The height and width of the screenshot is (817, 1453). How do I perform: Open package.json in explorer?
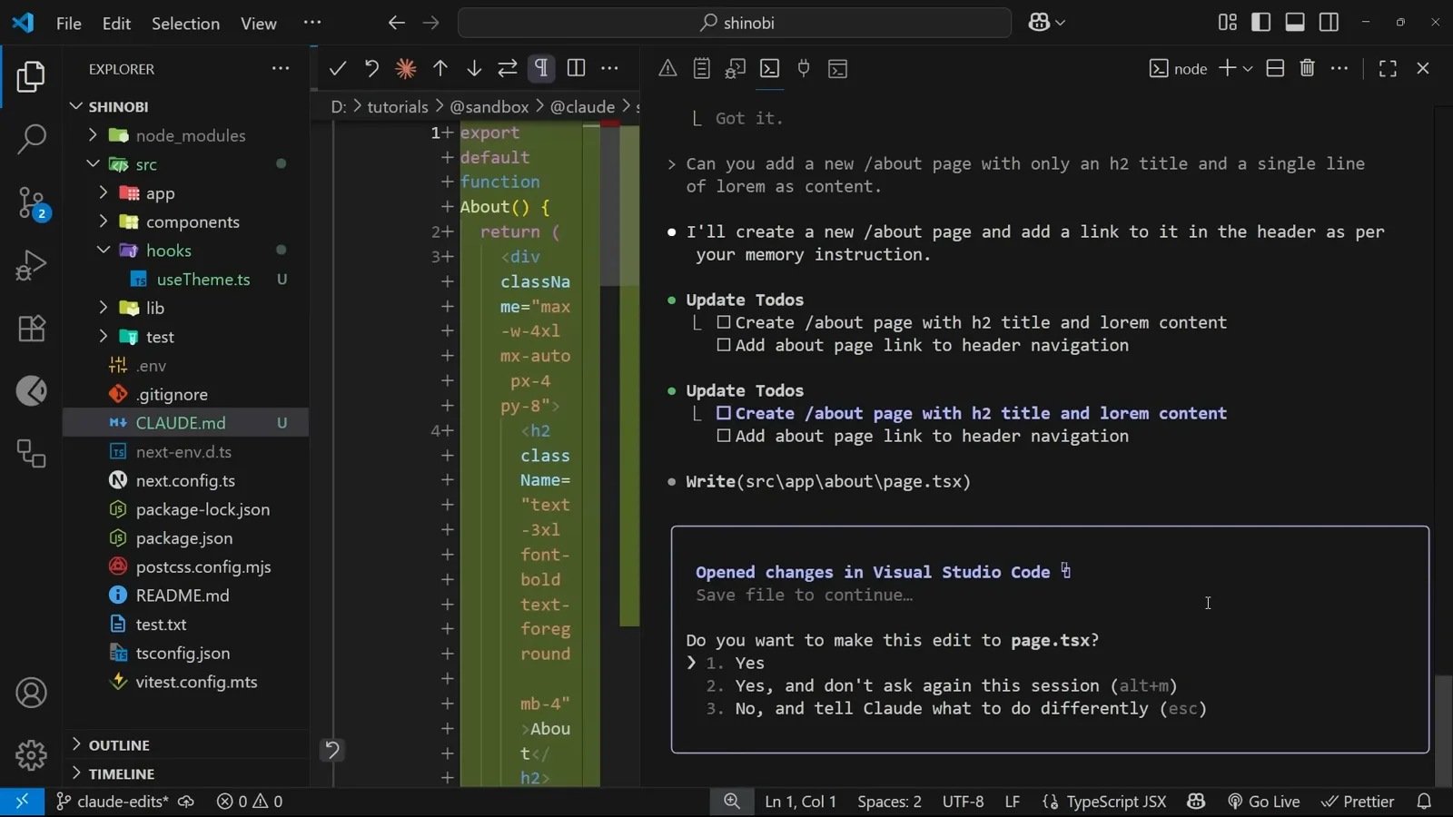point(185,538)
